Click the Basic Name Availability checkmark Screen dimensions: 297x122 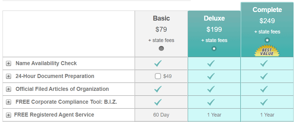point(158,63)
